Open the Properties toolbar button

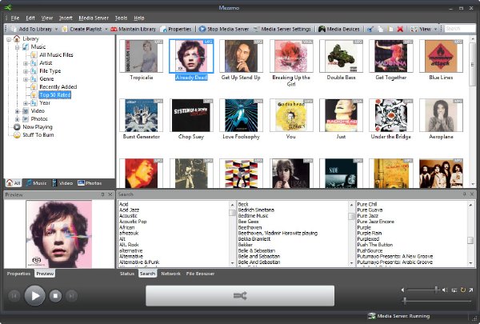click(176, 29)
